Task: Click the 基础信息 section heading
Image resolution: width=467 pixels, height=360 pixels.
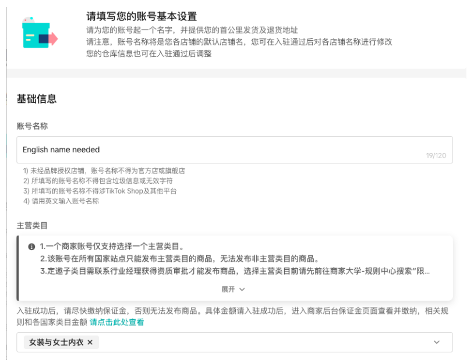Action: [37, 99]
